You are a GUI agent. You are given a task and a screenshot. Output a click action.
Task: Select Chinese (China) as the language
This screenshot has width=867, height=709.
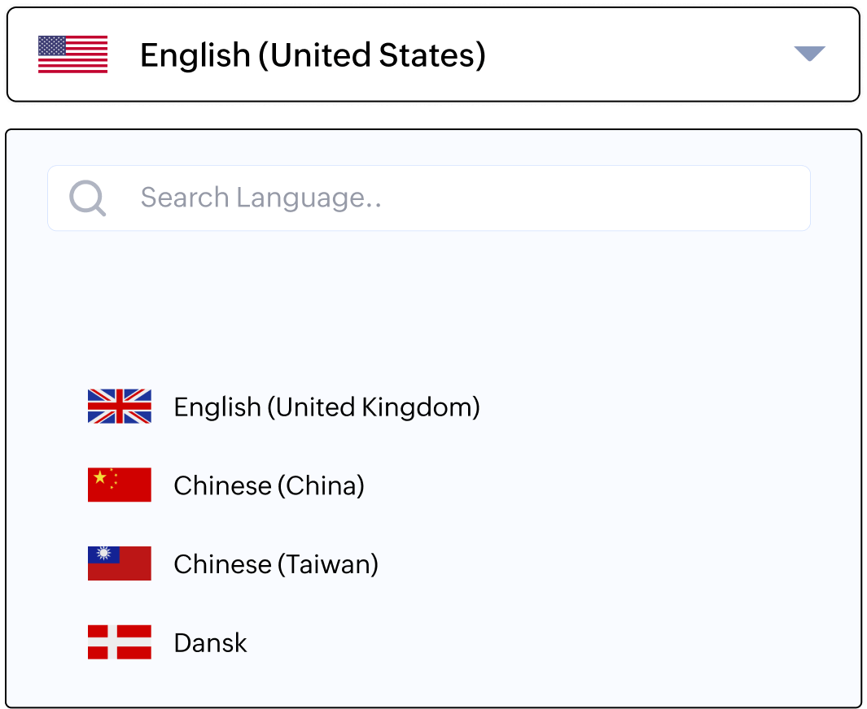click(x=268, y=485)
